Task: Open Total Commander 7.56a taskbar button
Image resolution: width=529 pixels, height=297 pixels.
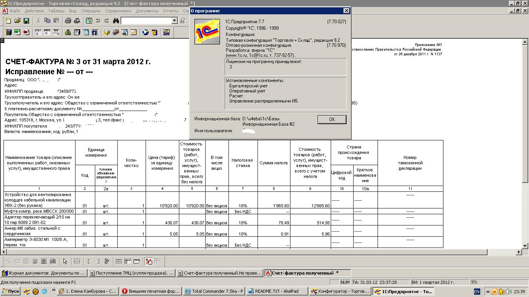Action: coord(214,291)
